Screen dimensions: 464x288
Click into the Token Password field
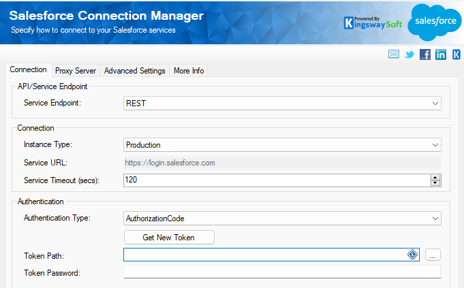(282, 272)
